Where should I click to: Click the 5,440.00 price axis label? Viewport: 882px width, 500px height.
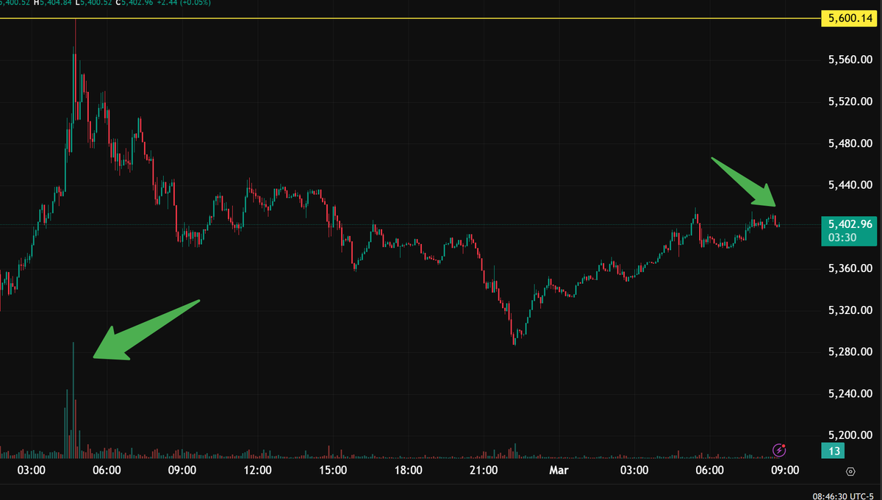click(849, 185)
